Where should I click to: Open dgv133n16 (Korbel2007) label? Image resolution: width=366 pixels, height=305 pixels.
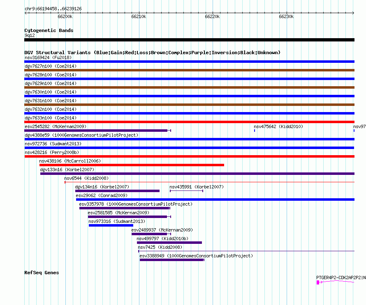click(x=67, y=170)
